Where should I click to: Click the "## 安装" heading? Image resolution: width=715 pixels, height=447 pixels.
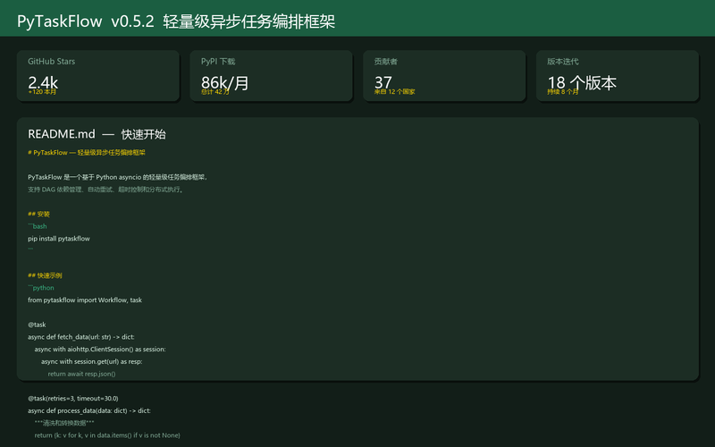38,214
